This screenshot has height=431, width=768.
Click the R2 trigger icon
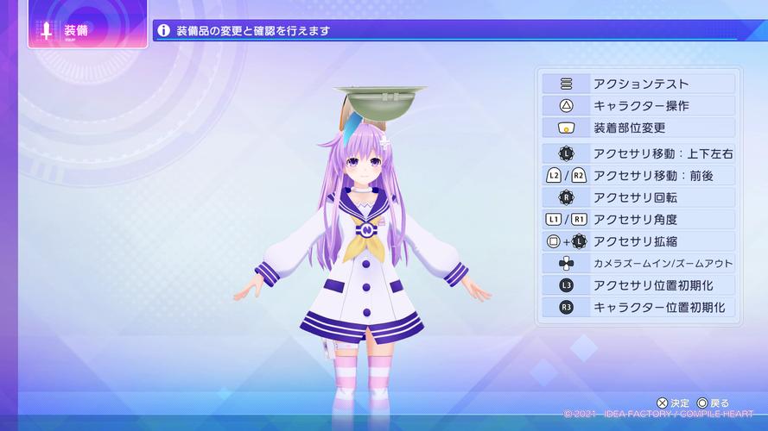(578, 176)
